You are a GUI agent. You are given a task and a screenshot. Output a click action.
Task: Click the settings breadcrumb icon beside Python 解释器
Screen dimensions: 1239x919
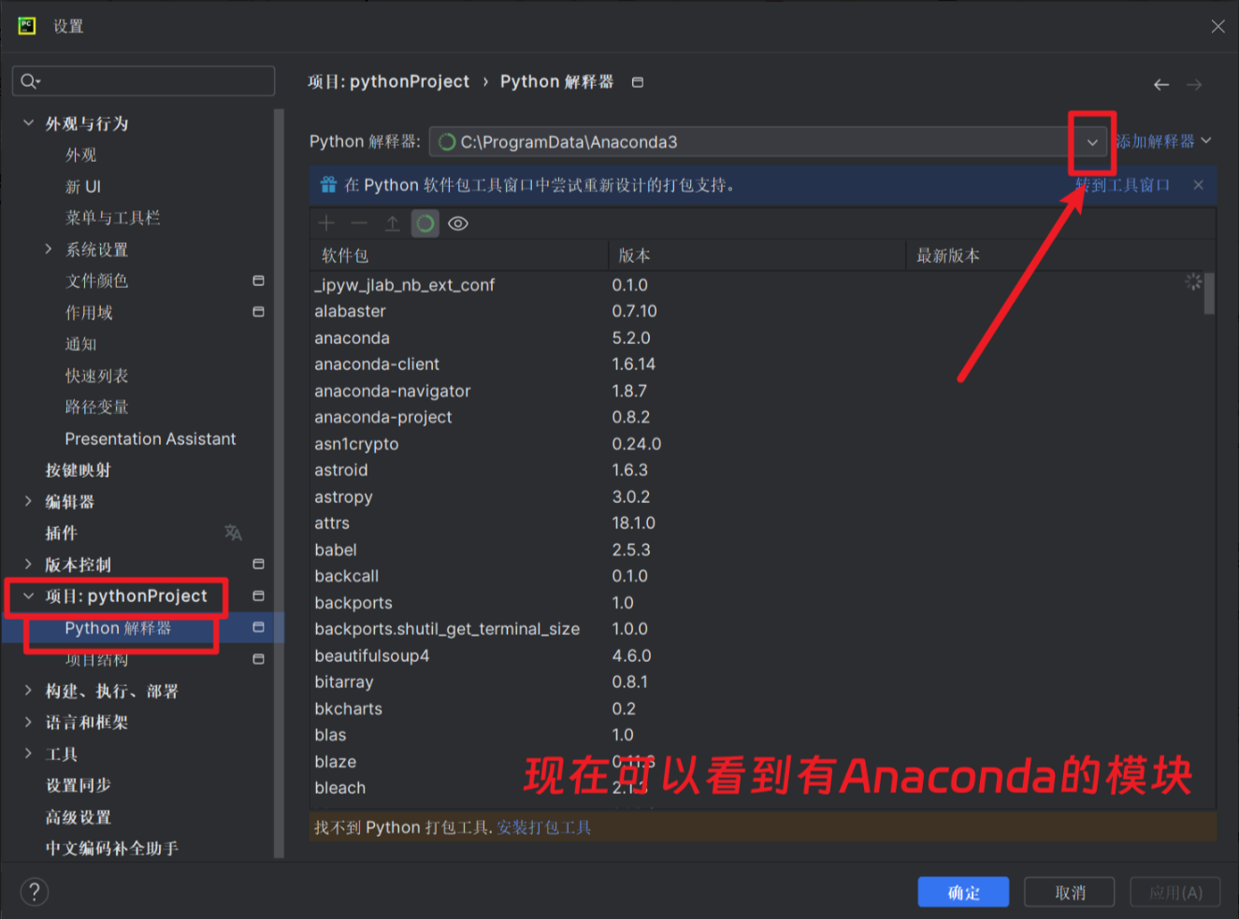tap(637, 81)
